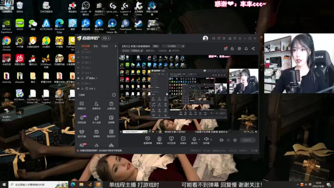The width and height of the screenshot is (334, 188).
Task: Expand the system tray hidden icons chevron
Action: pos(298,185)
